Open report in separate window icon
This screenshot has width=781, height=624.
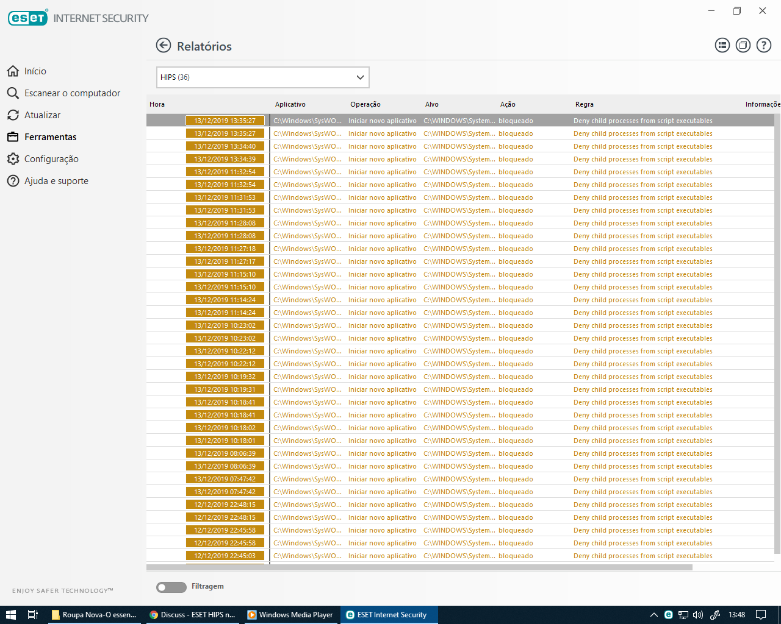coord(743,45)
